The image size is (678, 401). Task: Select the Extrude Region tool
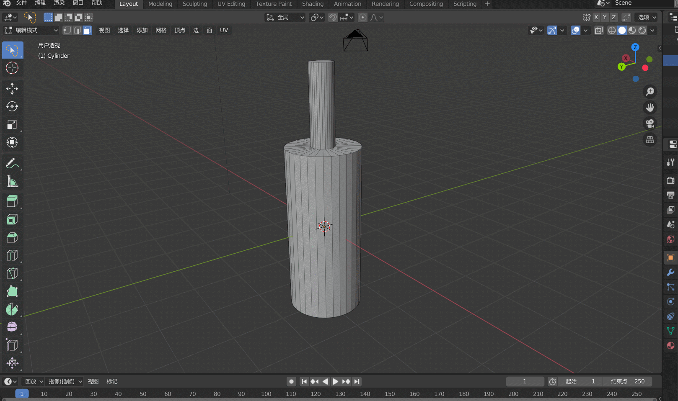point(12,201)
